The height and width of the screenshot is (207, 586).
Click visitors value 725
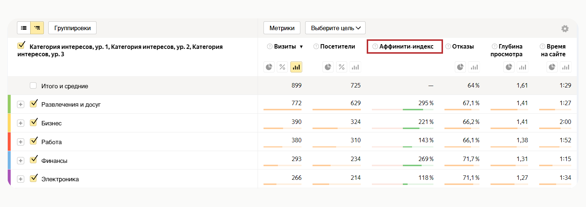click(356, 85)
